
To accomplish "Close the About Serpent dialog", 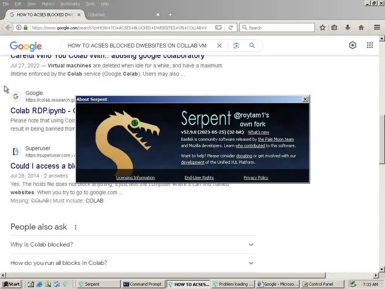I will pos(305,99).
